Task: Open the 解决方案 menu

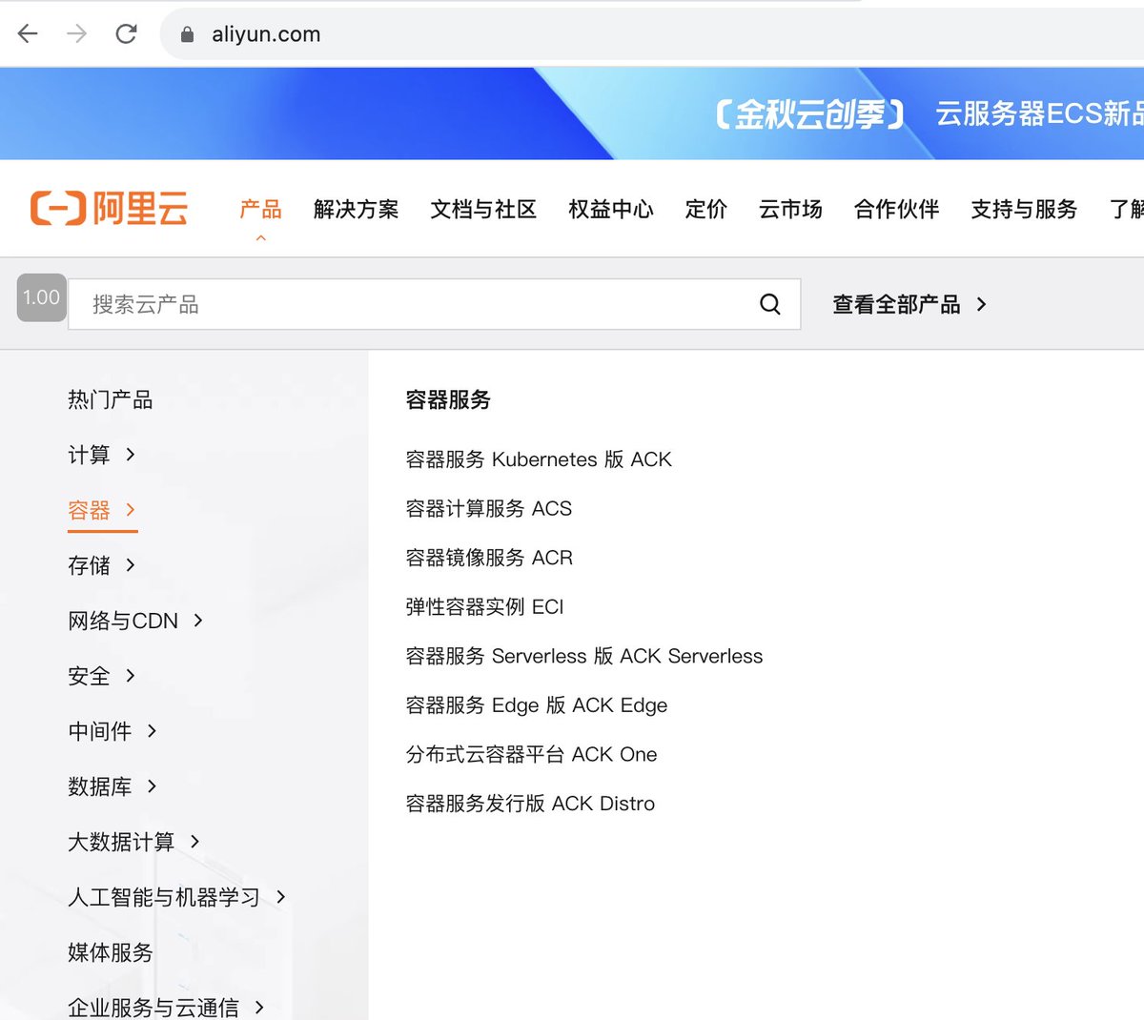Action: (x=356, y=210)
